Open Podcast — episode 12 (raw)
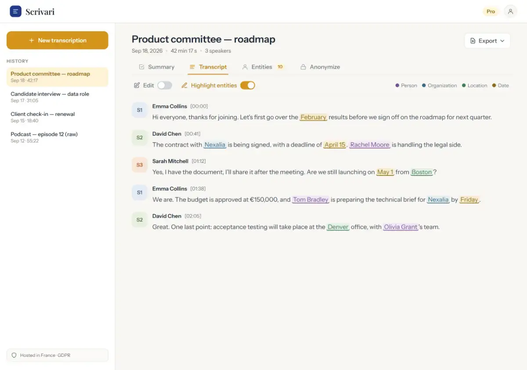The image size is (527, 370). (x=58, y=137)
